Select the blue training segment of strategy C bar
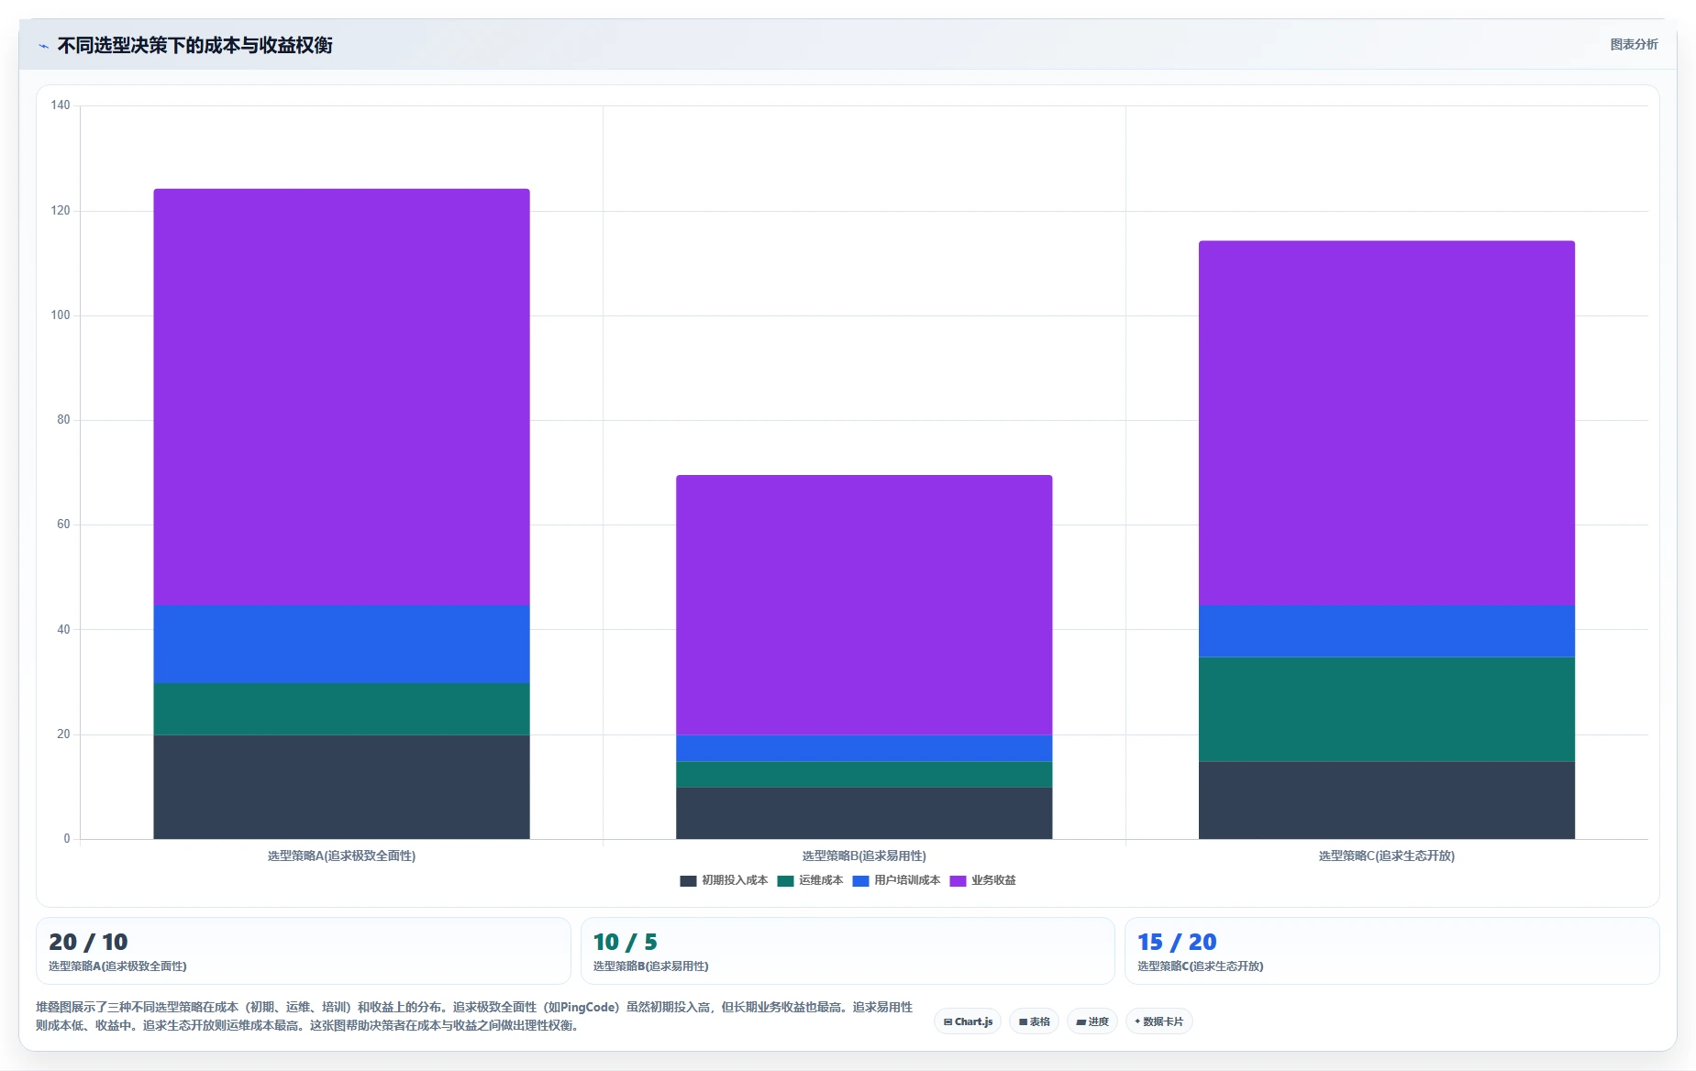1696x1071 pixels. click(1387, 631)
